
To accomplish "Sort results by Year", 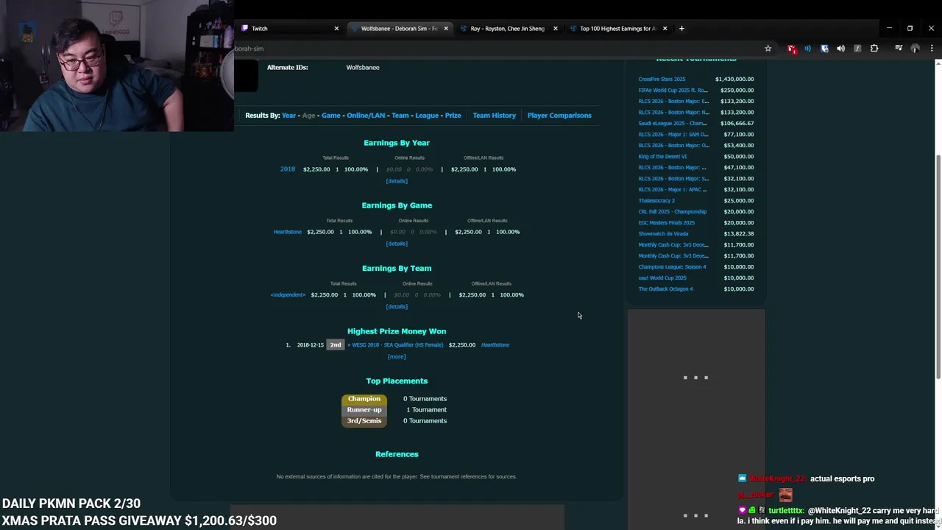I will pyautogui.click(x=288, y=116).
